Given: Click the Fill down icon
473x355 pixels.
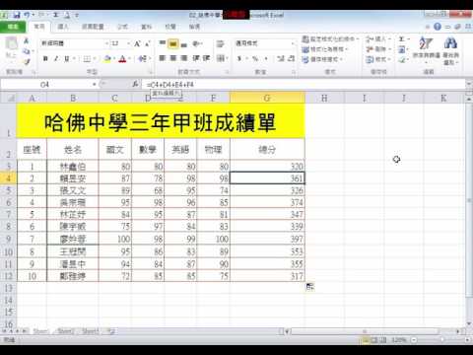Looking at the screenshot, I should pos(402,49).
